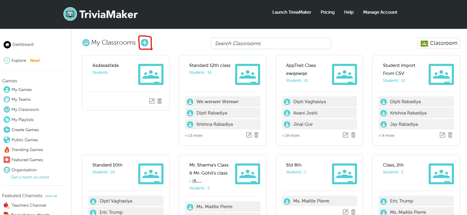
Task: Follow the 'Get a team account' link
Action: point(30,177)
